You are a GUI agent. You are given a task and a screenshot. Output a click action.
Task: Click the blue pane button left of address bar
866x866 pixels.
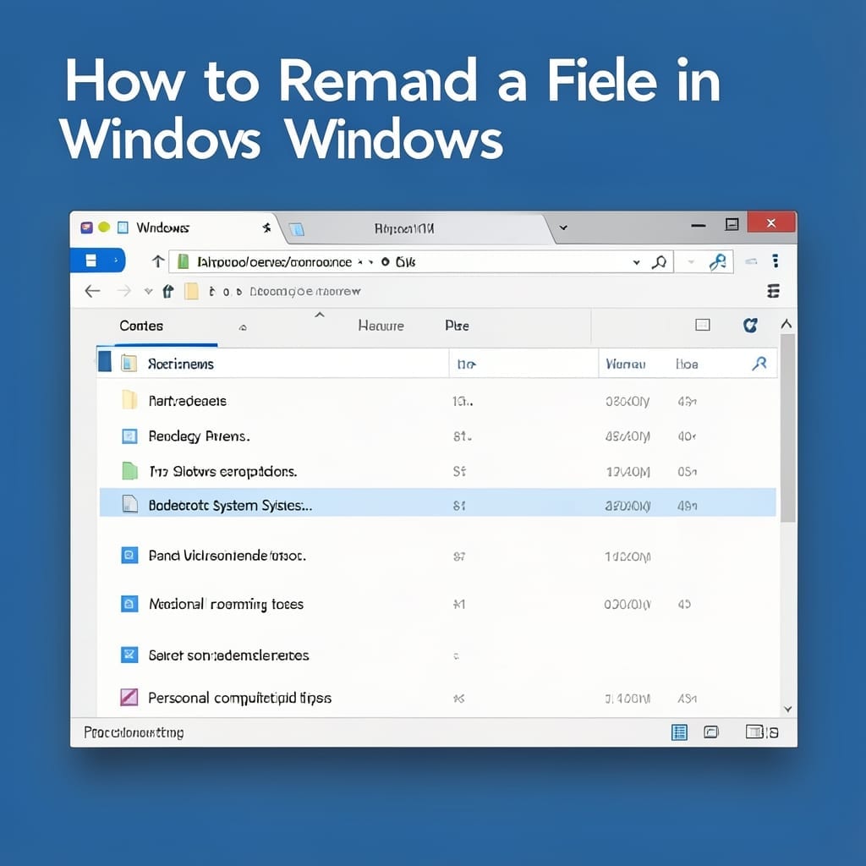pyautogui.click(x=98, y=260)
